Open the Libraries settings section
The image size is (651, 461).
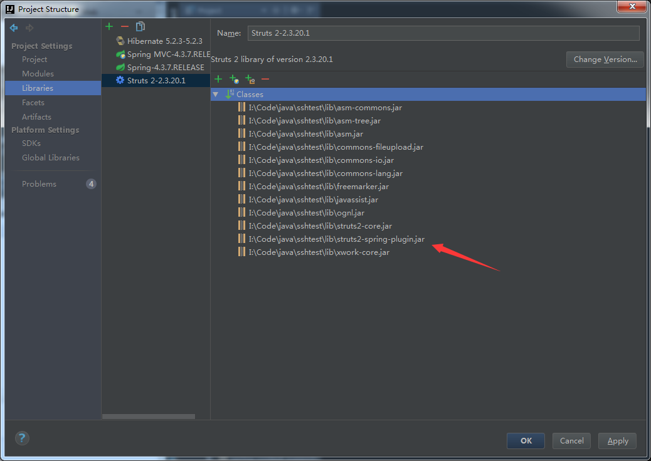click(38, 88)
